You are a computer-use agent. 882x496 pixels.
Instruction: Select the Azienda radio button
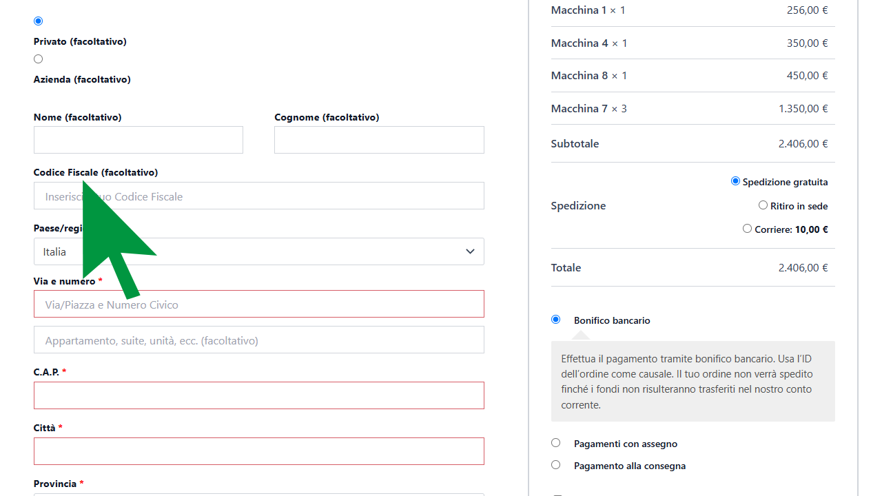[x=38, y=59]
